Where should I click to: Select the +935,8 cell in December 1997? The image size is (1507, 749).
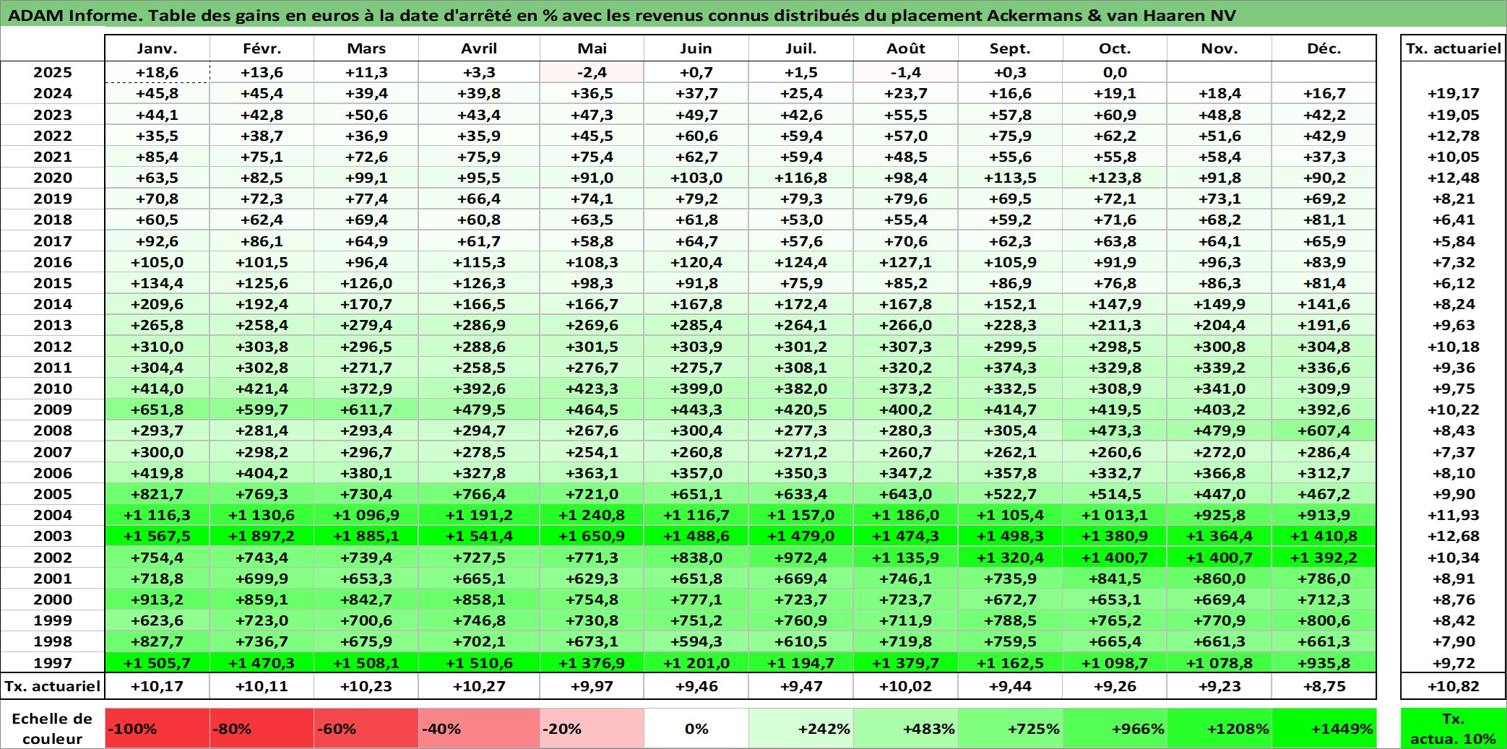pos(1324,663)
